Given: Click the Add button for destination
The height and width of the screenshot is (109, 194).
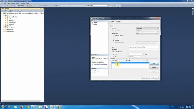Looking at the screenshot, I should click(154, 63).
